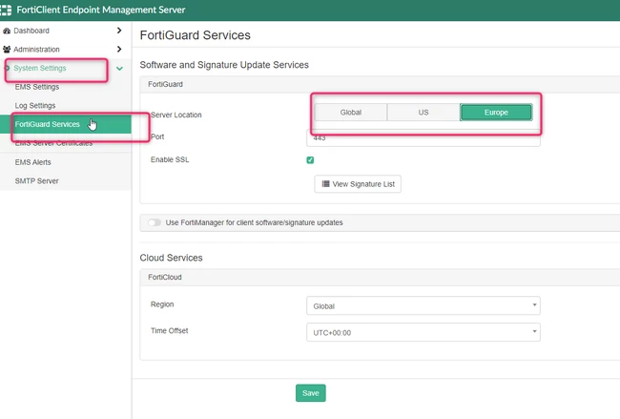Image resolution: width=620 pixels, height=419 pixels.
Task: Click the FortiClient Endpoint Management Server title
Action: (x=101, y=10)
